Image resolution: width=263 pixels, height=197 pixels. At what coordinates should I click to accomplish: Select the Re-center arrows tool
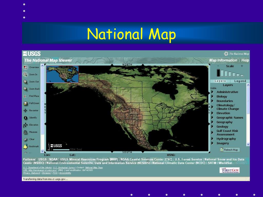[x=25, y=111]
